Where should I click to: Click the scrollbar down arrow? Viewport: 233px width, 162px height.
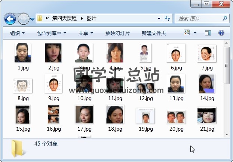pos(227,134)
